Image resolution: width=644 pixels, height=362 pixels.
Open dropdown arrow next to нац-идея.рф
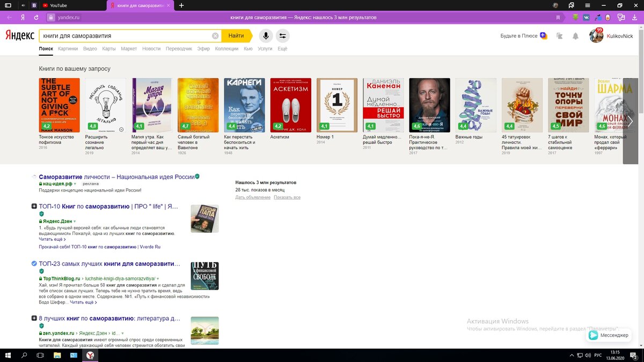point(75,184)
